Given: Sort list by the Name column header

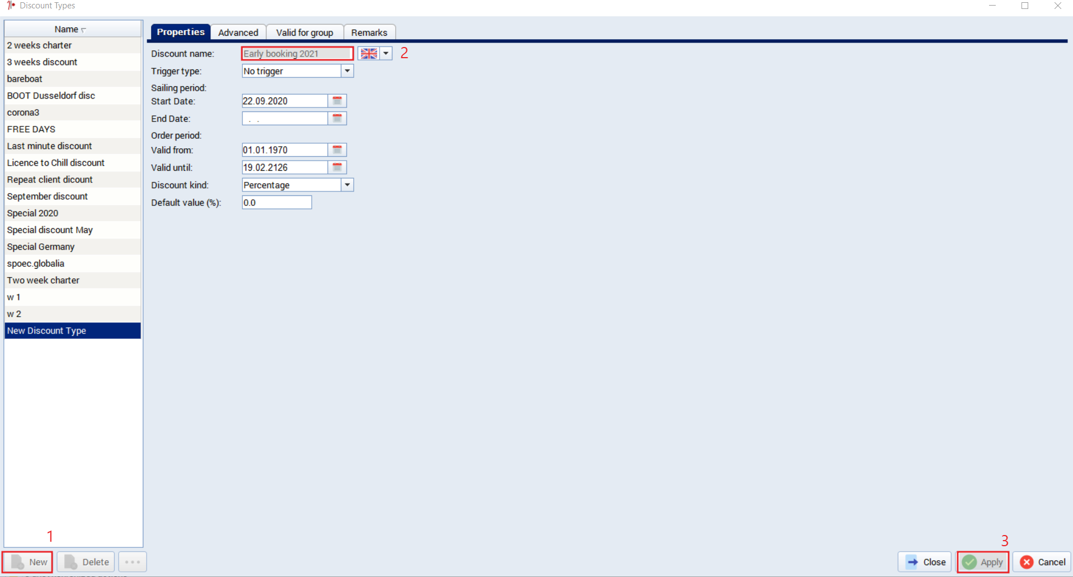Looking at the screenshot, I should [x=73, y=29].
